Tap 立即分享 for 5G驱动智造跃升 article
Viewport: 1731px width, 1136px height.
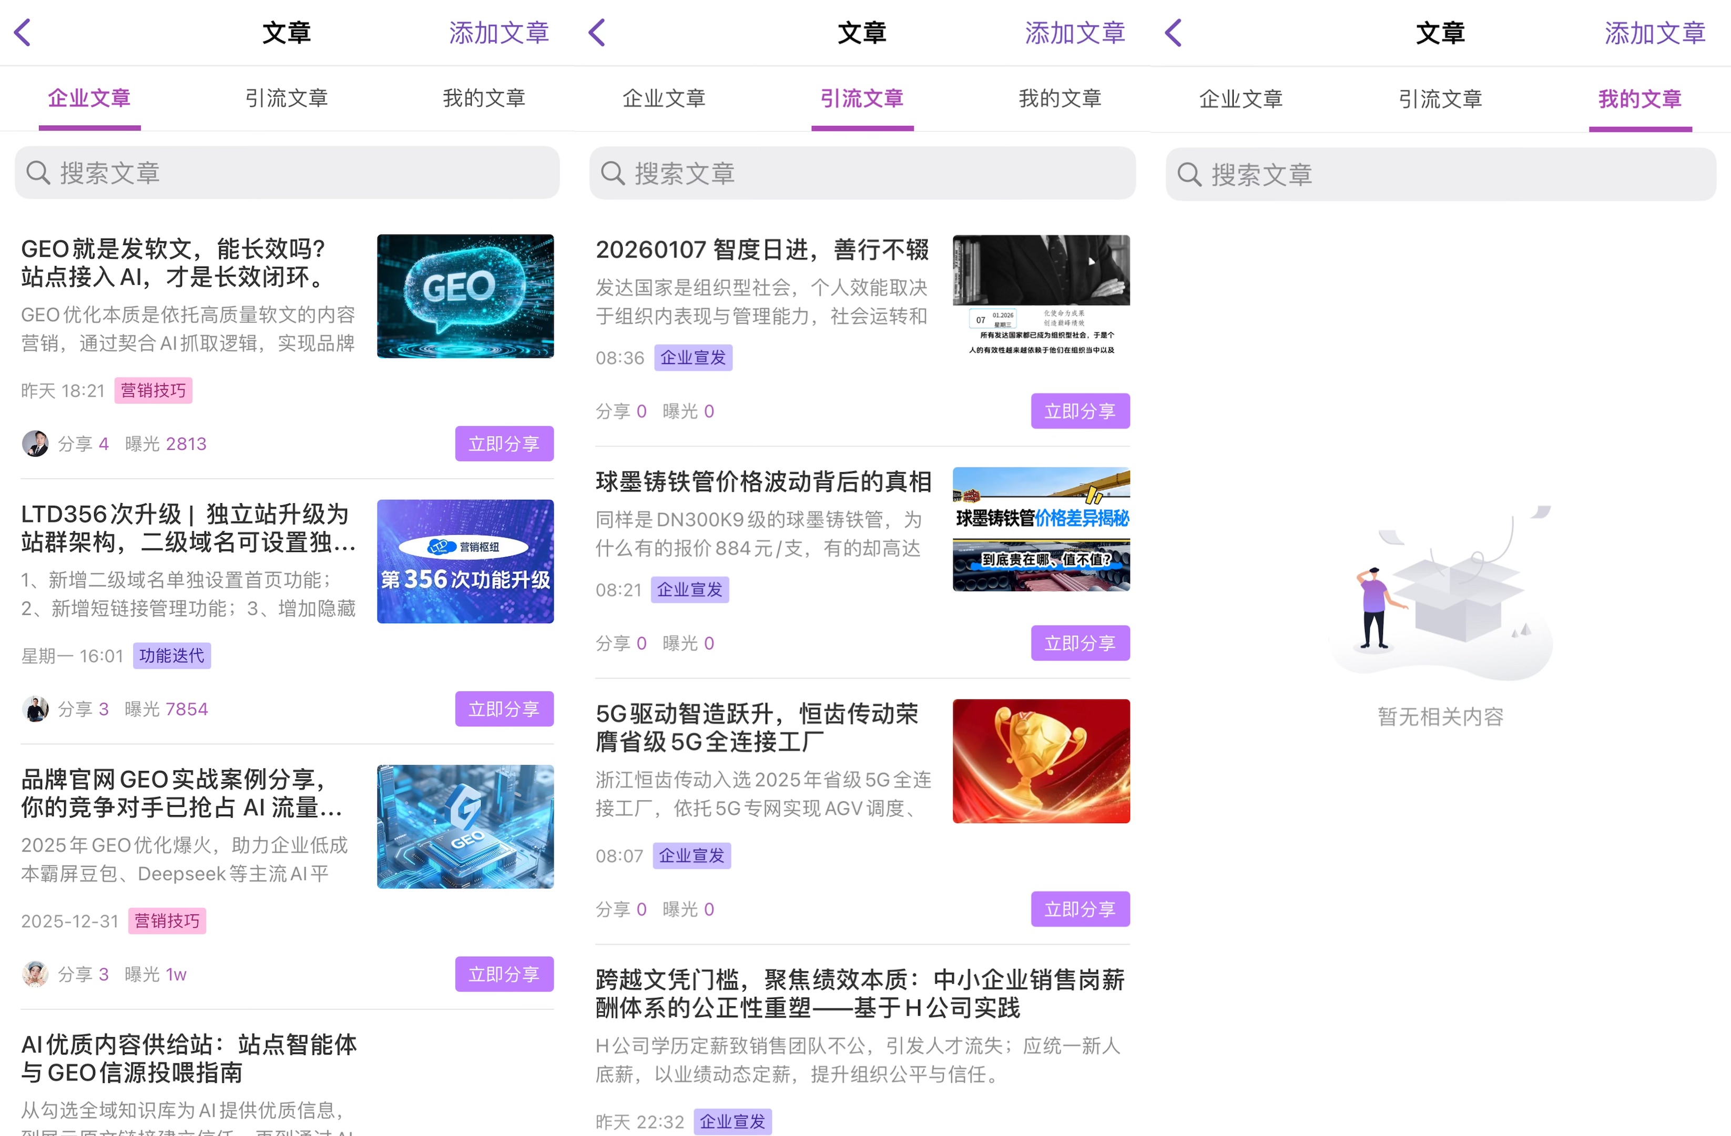(1080, 909)
